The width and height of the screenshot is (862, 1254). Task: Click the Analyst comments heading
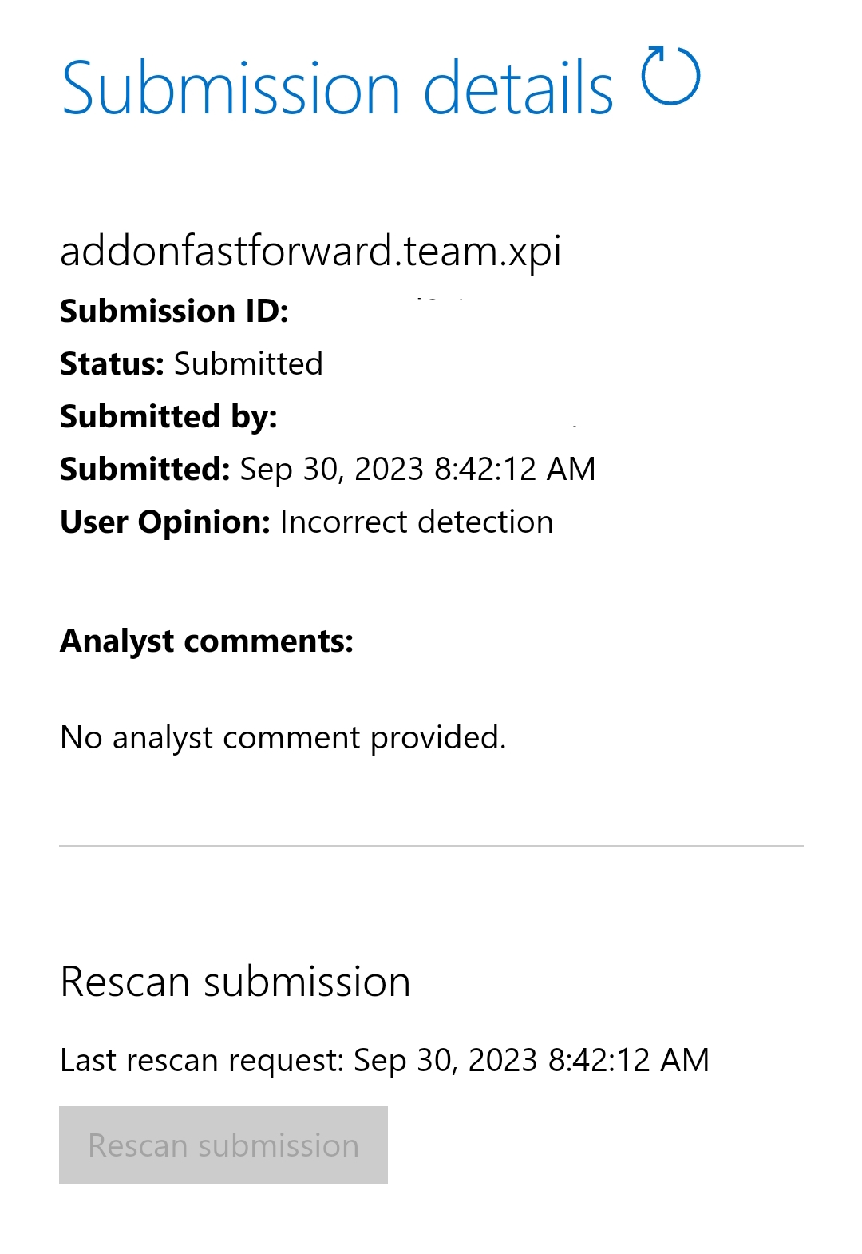point(208,639)
